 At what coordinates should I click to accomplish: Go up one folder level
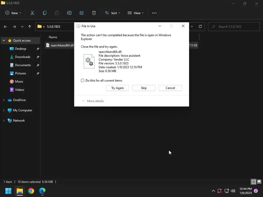tap(30, 27)
